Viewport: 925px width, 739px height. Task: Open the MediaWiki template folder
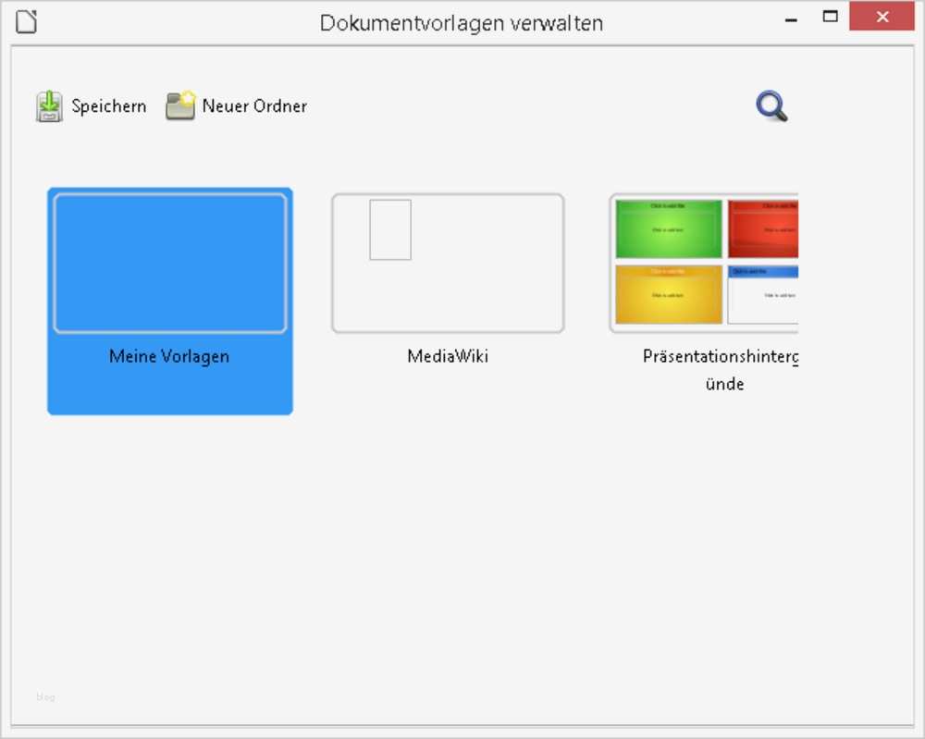coord(447,262)
